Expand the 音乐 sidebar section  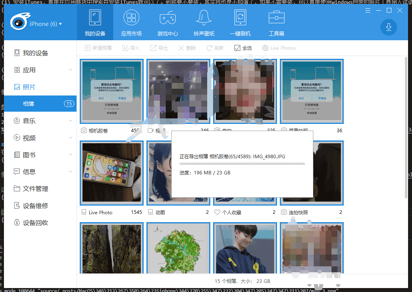(x=70, y=121)
